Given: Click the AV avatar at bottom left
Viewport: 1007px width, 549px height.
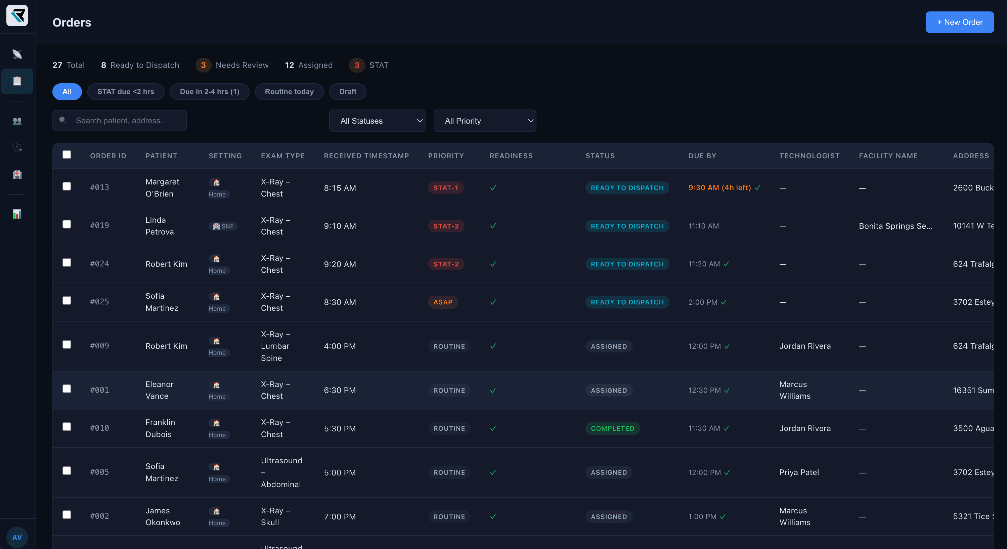Looking at the screenshot, I should pyautogui.click(x=17, y=537).
